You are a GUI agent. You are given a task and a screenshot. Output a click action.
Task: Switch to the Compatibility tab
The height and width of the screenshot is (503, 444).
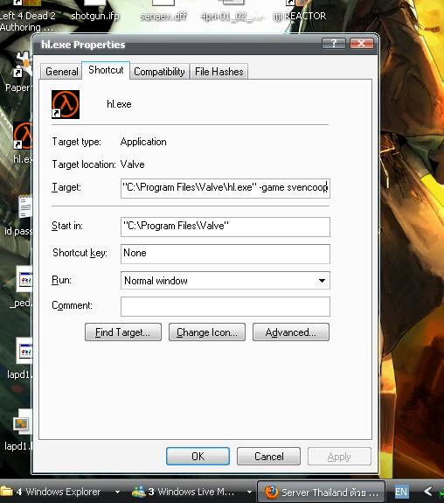click(x=159, y=71)
